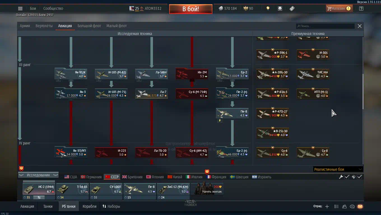The image size is (381, 215).
Task: Toggle the auto-refill ammo checkbox
Action: coord(359,177)
